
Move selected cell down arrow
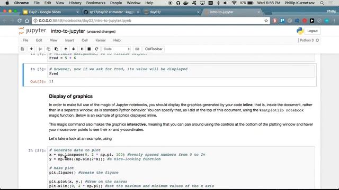pos(74,49)
